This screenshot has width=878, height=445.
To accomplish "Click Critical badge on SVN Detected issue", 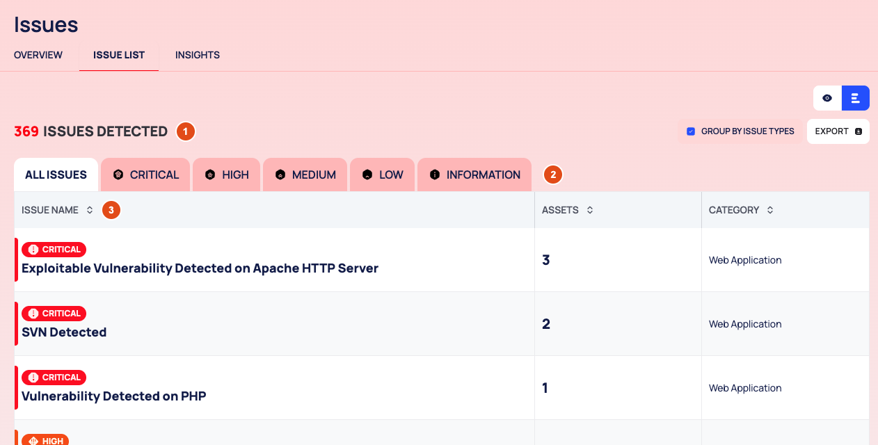I will click(x=54, y=314).
